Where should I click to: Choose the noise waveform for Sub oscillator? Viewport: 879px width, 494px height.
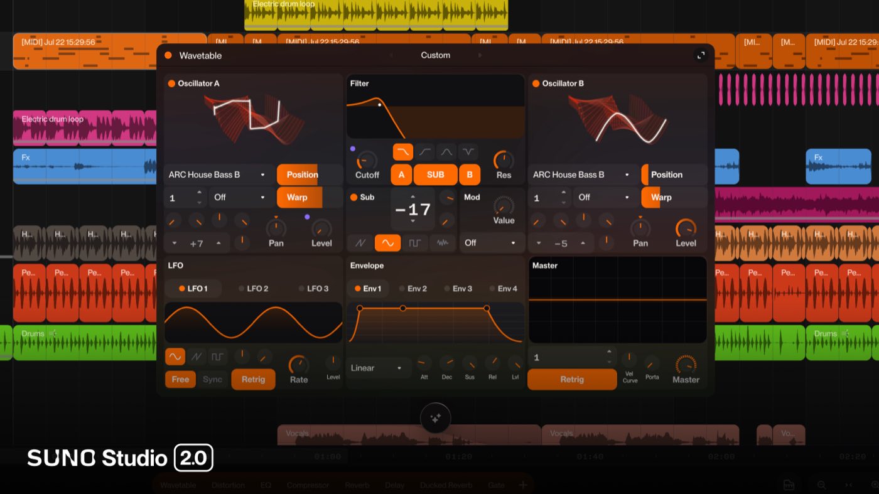point(443,243)
